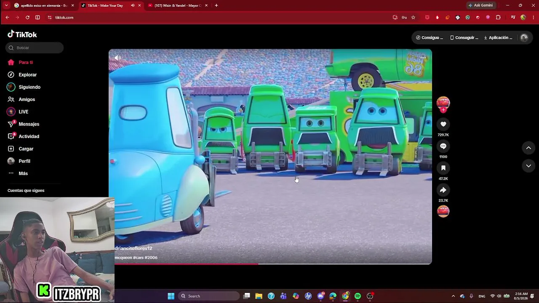Skip to the next video with down chevron
Viewport: 539px width, 303px height.
[528, 166]
